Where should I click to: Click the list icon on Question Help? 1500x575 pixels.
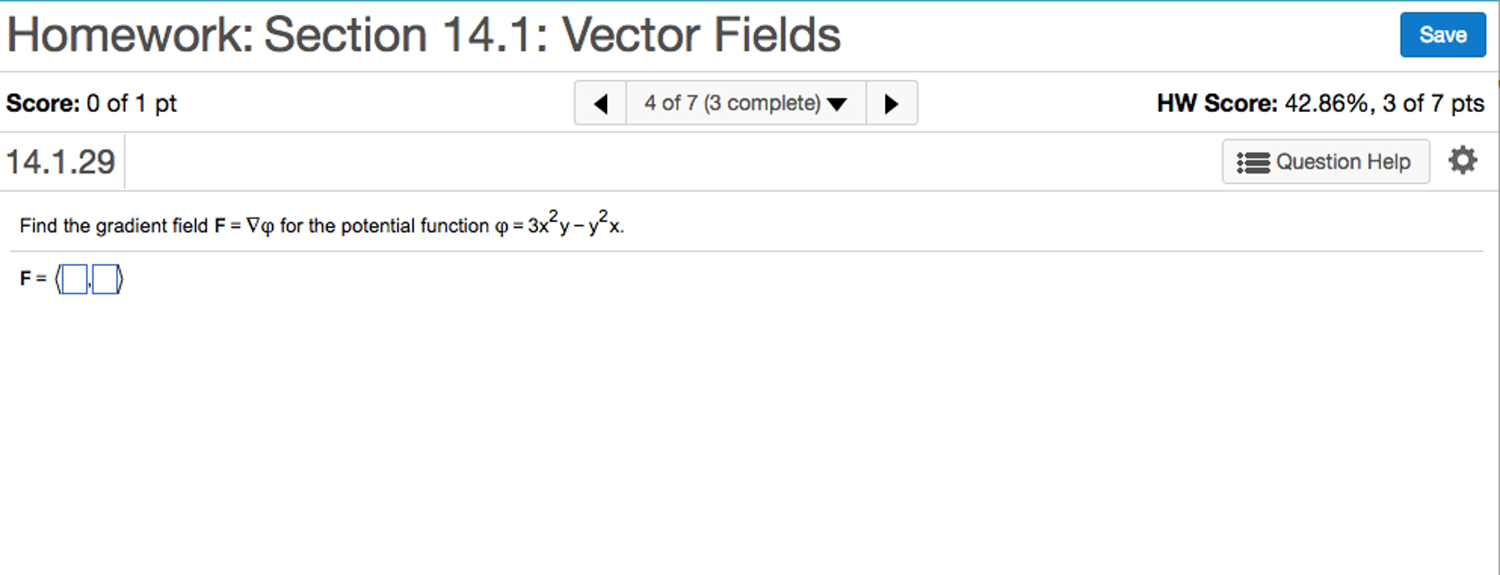(1254, 161)
